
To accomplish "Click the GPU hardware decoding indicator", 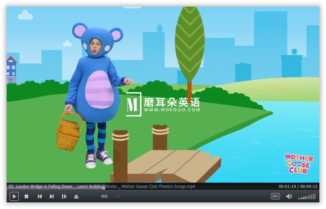I will coord(275,196).
